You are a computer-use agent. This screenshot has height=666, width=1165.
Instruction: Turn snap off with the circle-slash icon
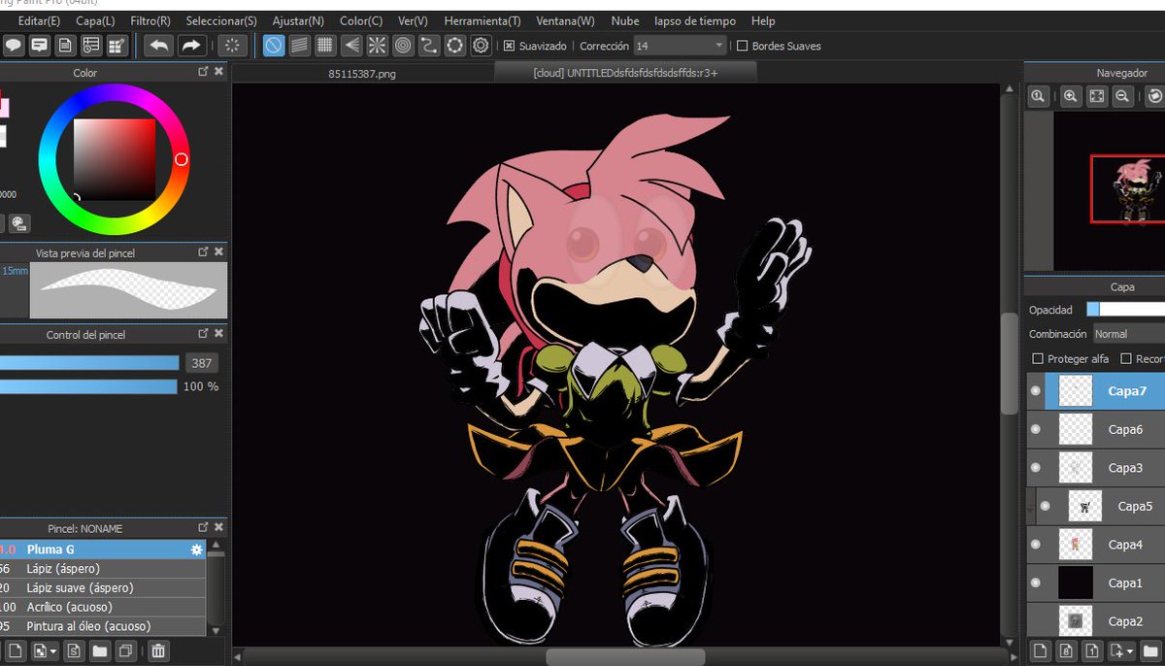274,46
